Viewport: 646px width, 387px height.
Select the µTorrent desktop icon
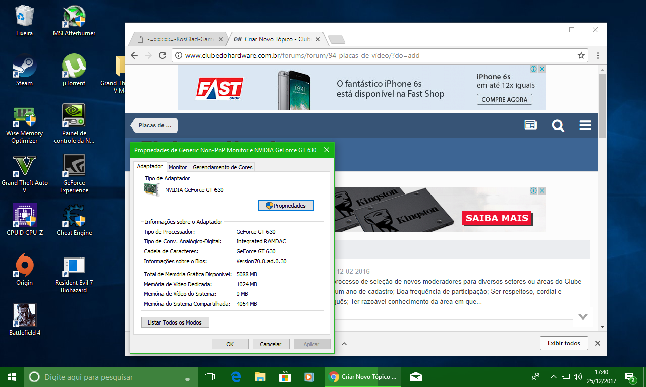pos(74,70)
